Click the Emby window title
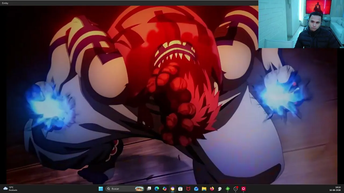Image resolution: width=344 pixels, height=193 pixels. pyautogui.click(x=5, y=3)
